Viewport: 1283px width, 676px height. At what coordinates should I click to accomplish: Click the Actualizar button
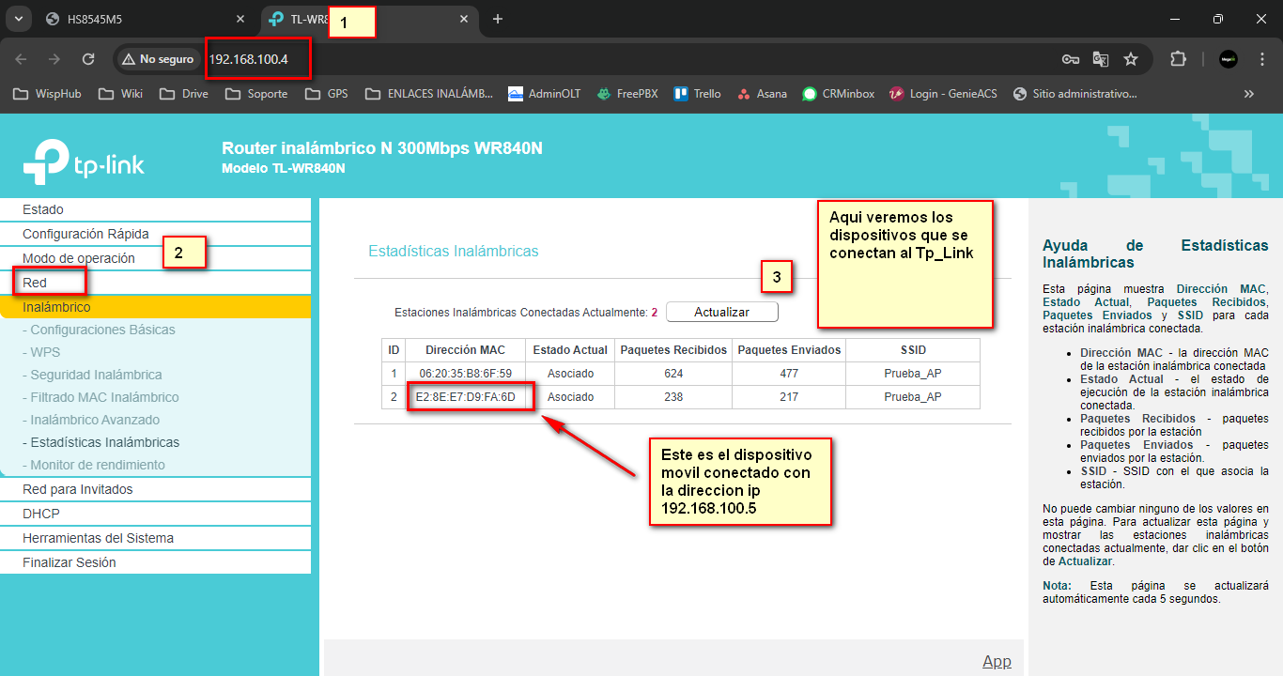click(x=721, y=312)
